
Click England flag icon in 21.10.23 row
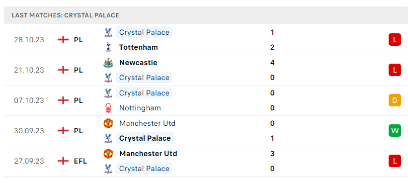click(63, 70)
